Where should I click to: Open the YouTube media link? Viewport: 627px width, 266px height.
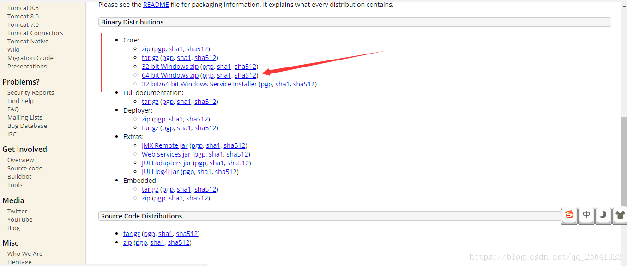click(20, 219)
